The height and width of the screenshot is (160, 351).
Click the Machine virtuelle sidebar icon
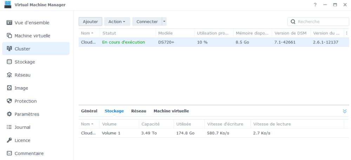pos(9,36)
